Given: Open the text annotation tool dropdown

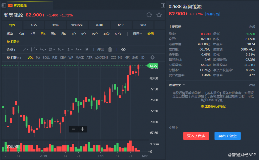Looking at the screenshot, I should [x=79, y=49].
